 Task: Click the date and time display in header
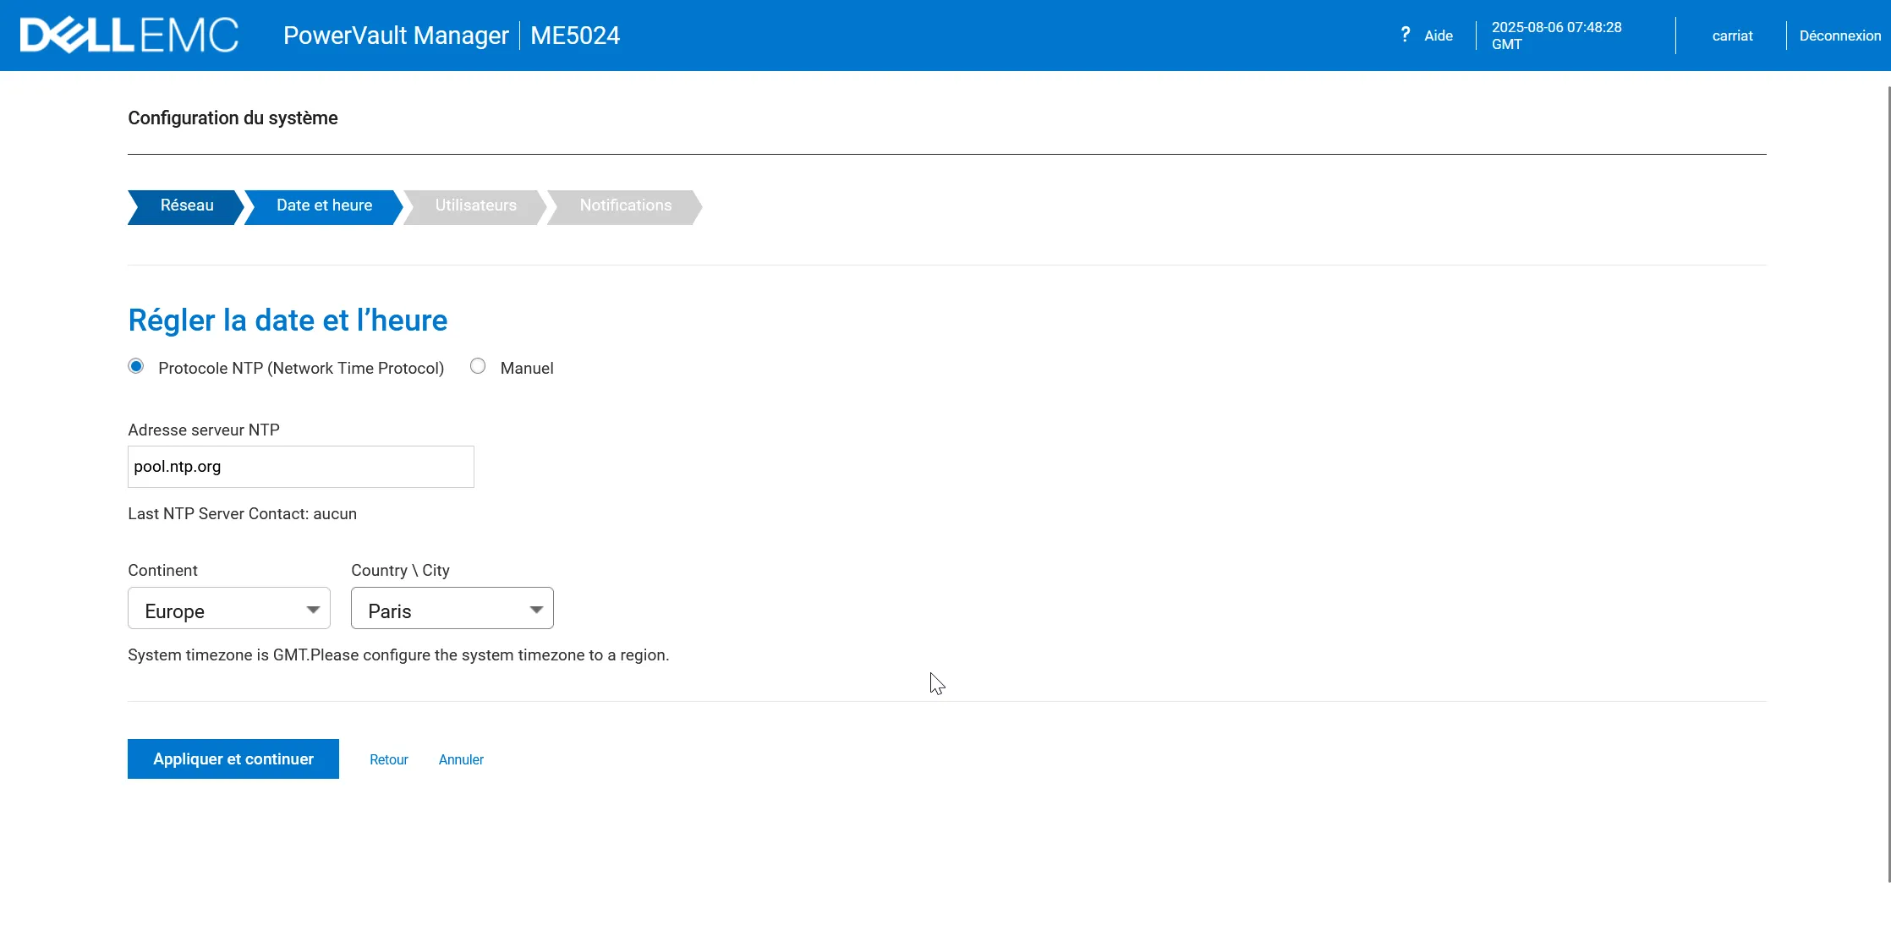1556,36
